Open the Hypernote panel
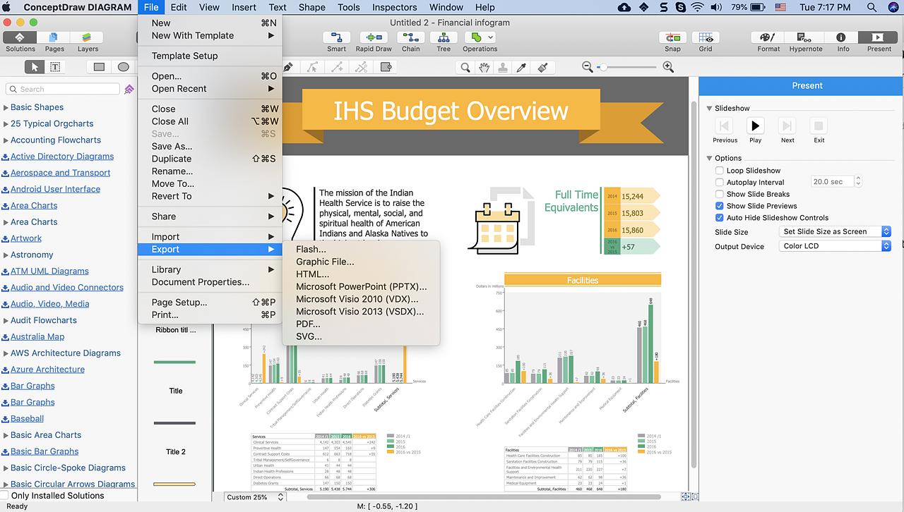 [x=805, y=37]
